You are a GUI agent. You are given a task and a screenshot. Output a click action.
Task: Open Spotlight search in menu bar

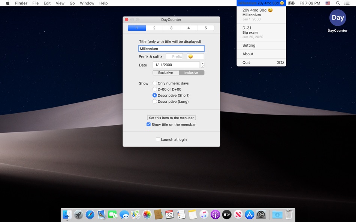click(338, 3)
